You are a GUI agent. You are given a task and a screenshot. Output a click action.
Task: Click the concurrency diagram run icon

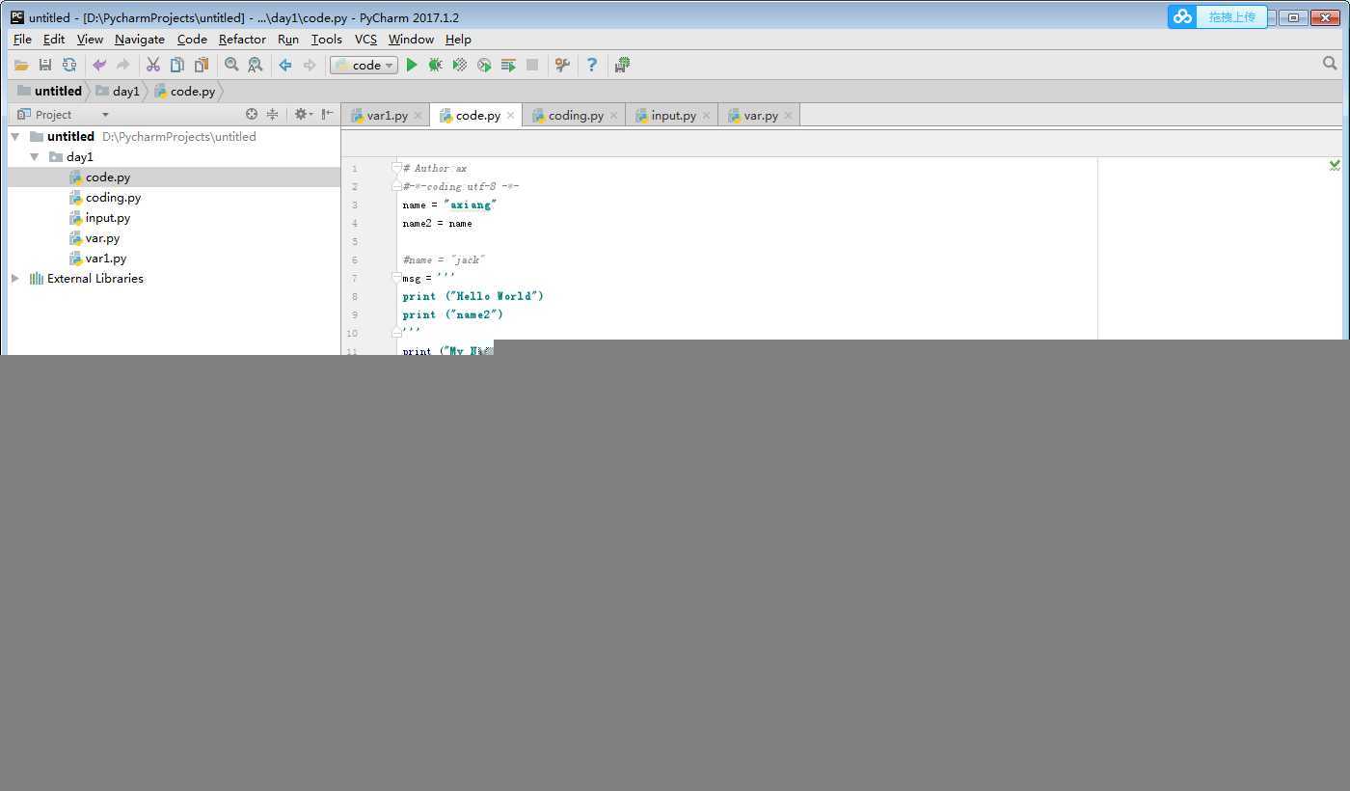pyautogui.click(x=508, y=65)
